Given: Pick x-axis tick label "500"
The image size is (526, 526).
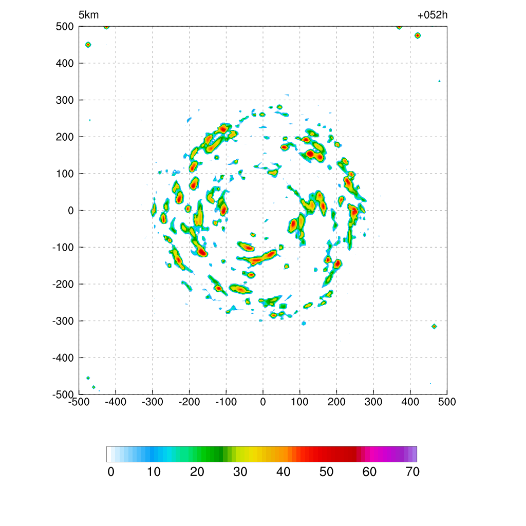Looking at the screenshot, I should point(447,402).
